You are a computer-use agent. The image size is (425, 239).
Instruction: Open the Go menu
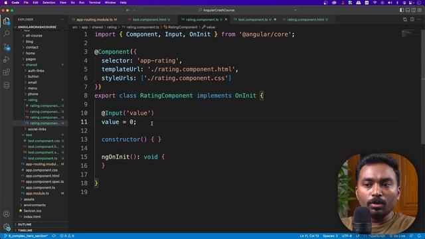click(72, 3)
